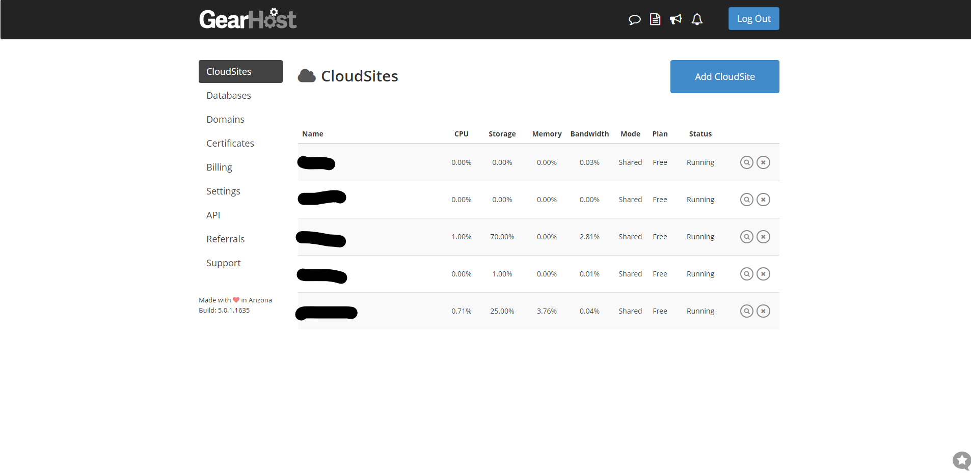Viewport: 971px width, 476px height.
Task: Open the Support sidebar link
Action: point(223,263)
